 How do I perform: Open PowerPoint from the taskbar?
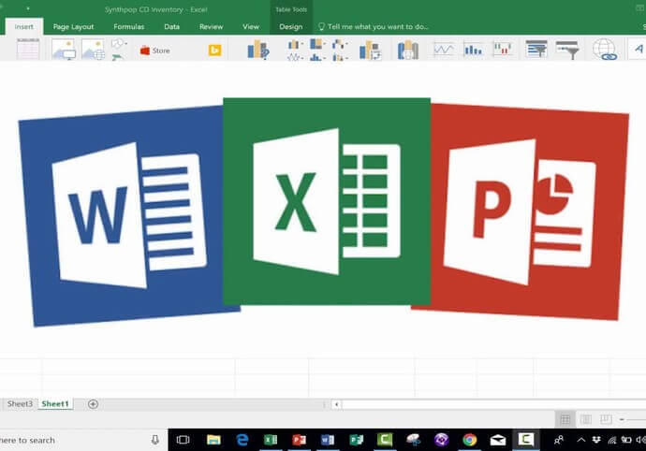(299, 441)
